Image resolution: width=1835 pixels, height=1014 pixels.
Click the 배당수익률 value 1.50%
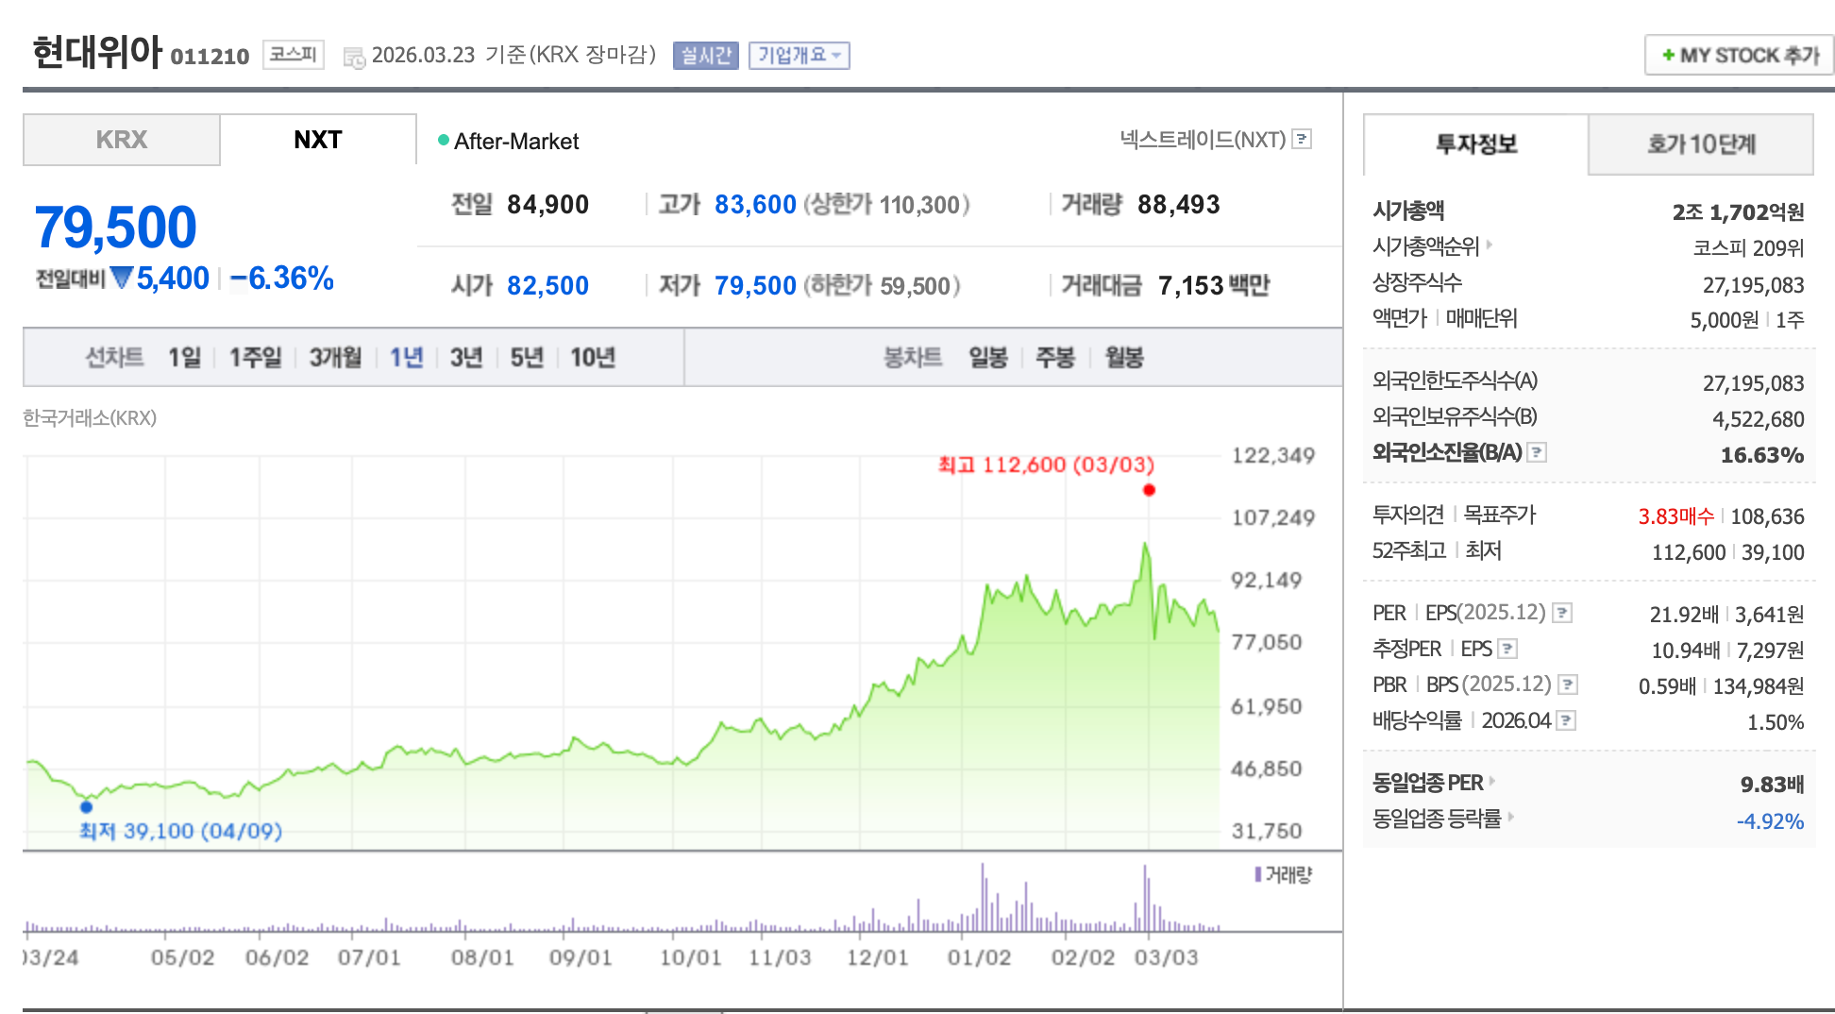pos(1776,722)
